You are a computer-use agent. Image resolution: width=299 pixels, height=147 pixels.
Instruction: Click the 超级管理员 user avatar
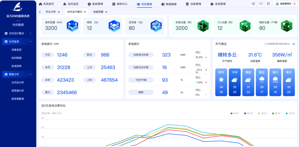(x=277, y=4)
